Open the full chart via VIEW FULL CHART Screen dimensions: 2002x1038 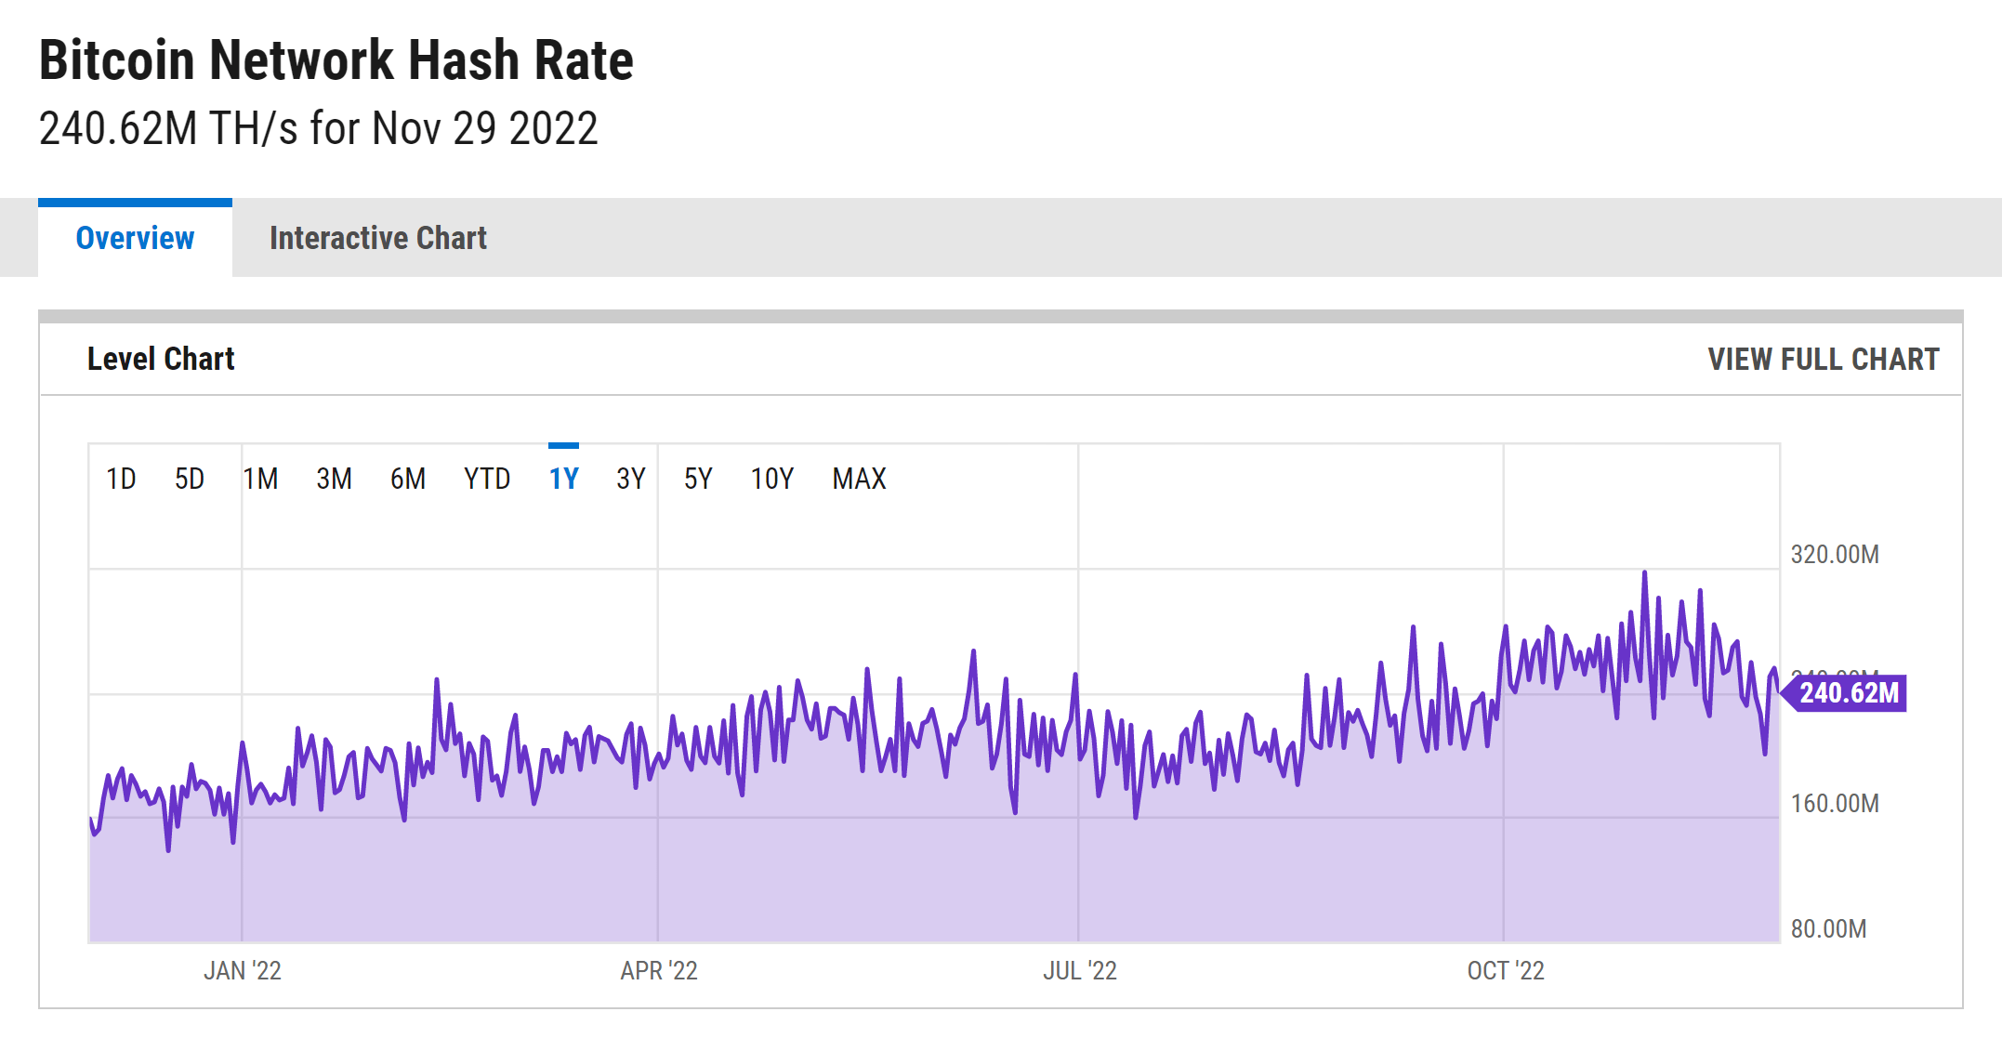(x=1824, y=359)
